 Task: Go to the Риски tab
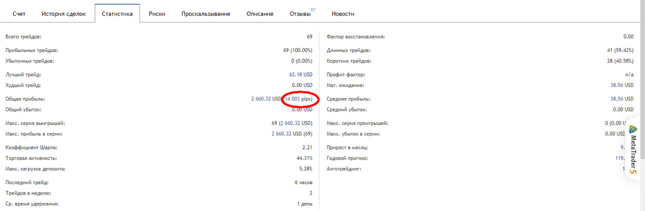[157, 14]
